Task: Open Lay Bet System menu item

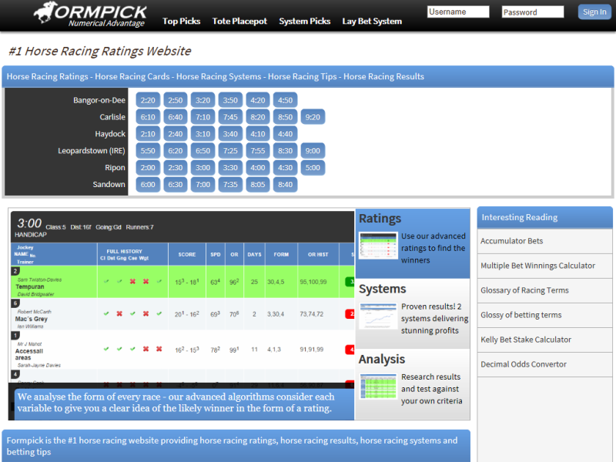Action: pyautogui.click(x=372, y=22)
